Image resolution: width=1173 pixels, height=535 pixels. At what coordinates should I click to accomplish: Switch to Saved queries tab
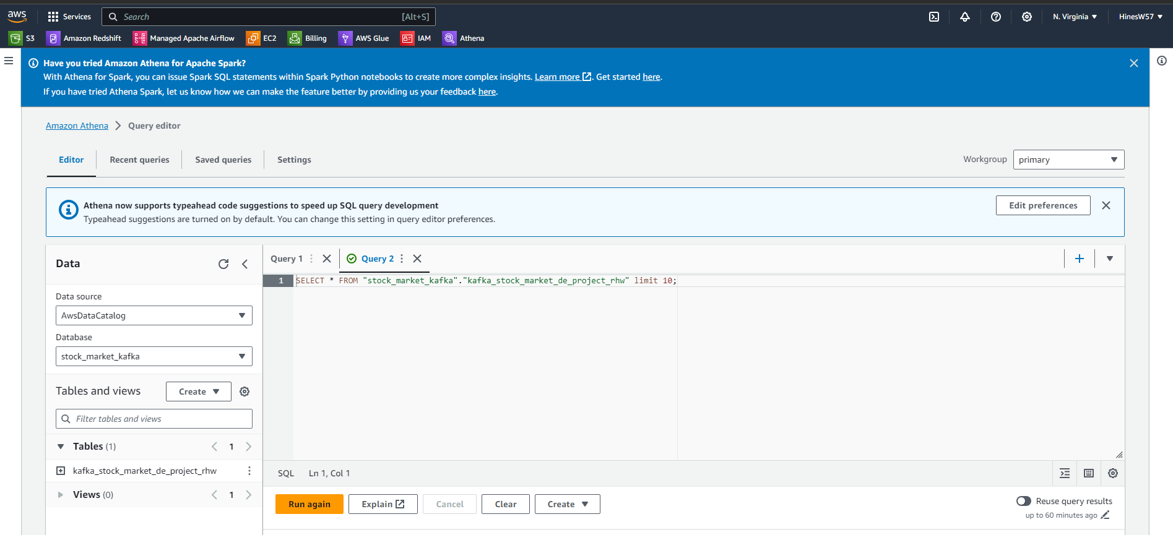click(x=223, y=160)
